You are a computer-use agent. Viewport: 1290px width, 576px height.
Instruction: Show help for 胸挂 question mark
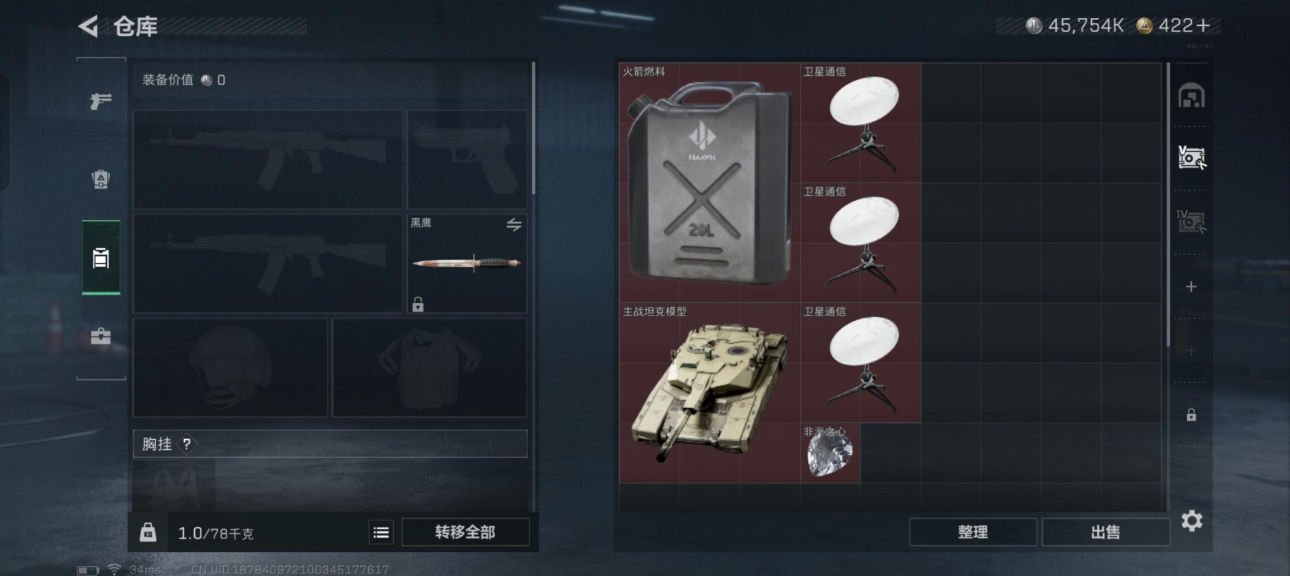coord(187,444)
